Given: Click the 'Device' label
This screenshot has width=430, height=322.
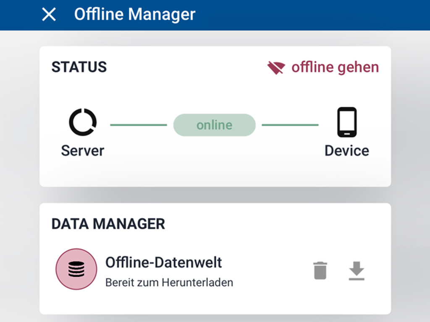Looking at the screenshot, I should click(x=347, y=151).
